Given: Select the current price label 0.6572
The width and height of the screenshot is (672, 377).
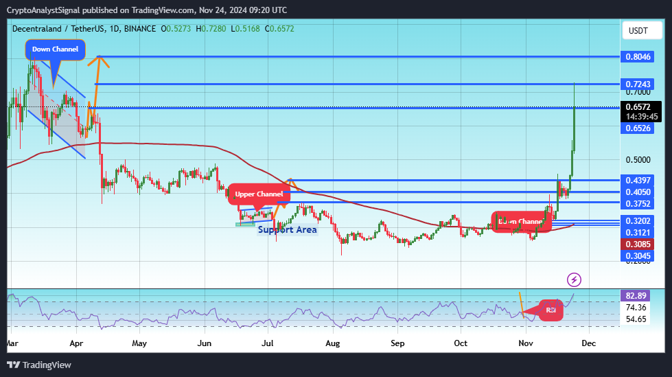Looking at the screenshot, I should click(638, 107).
